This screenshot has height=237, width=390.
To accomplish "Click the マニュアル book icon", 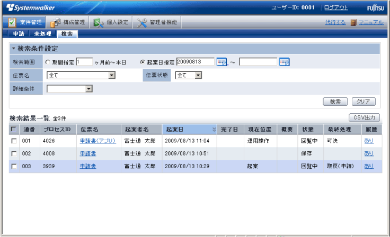I will point(353,23).
